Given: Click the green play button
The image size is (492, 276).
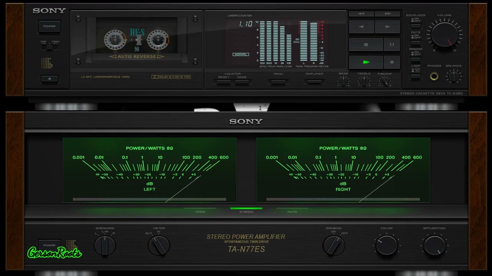Looking at the screenshot, I should (366, 62).
